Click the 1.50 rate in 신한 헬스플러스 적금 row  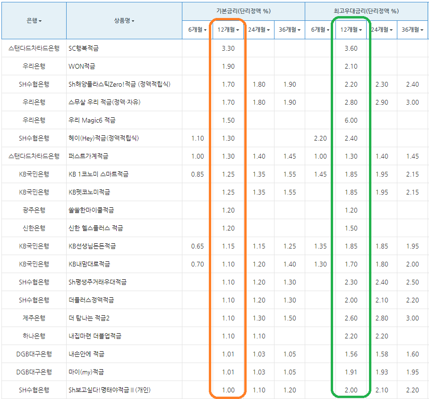(x=351, y=228)
